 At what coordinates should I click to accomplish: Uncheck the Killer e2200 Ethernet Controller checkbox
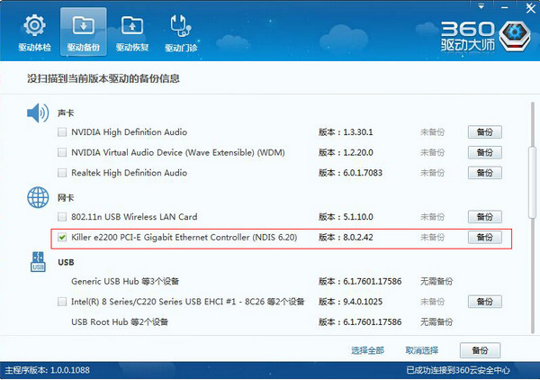[x=62, y=238]
